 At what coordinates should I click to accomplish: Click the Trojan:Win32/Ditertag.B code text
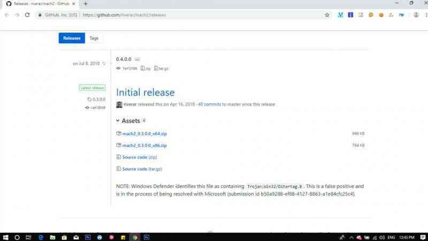[274, 186]
